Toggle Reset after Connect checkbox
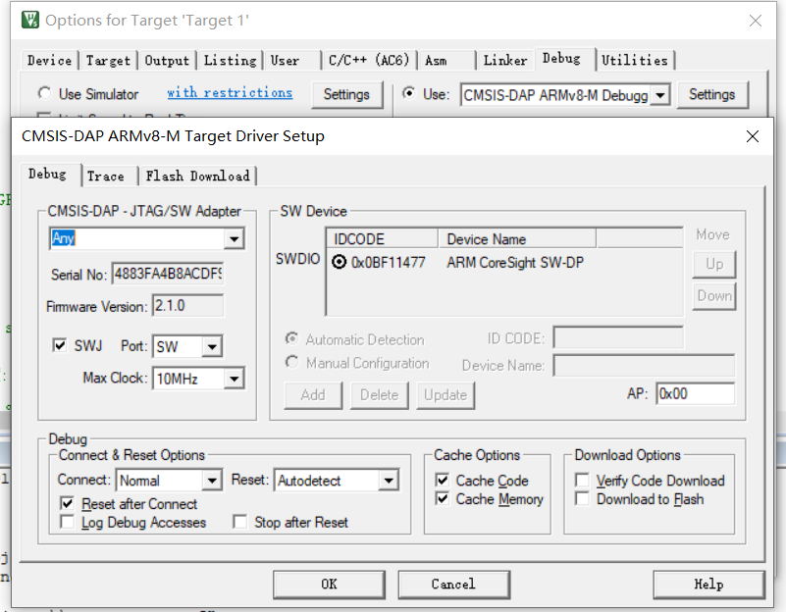 [x=67, y=503]
